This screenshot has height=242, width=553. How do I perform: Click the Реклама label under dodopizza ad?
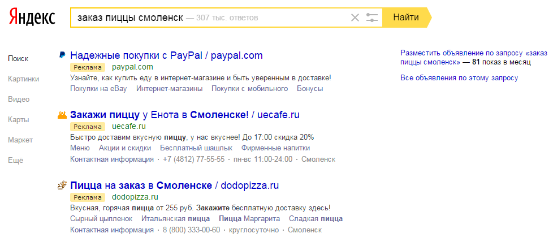[88, 197]
